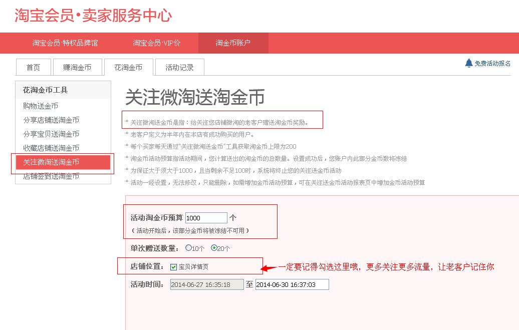Image resolution: width=519 pixels, height=330 pixels.
Task: Open 分享店铺送淘金币 in the sidebar
Action: [x=51, y=120]
